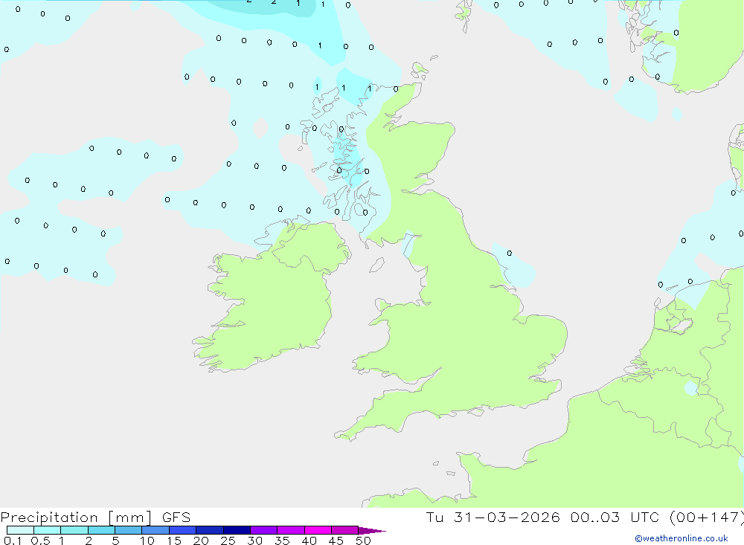Click the forecast date 'Tu 31-03-2026 00..03 UTC (00+147)'

(x=585, y=517)
